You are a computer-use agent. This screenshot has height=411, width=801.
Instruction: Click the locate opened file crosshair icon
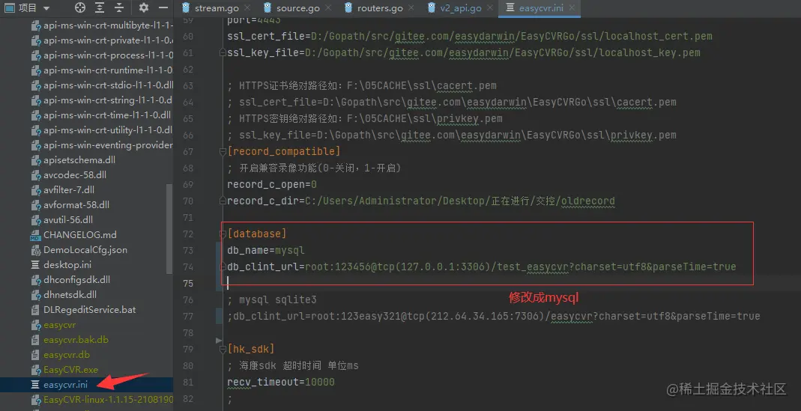(x=79, y=7)
